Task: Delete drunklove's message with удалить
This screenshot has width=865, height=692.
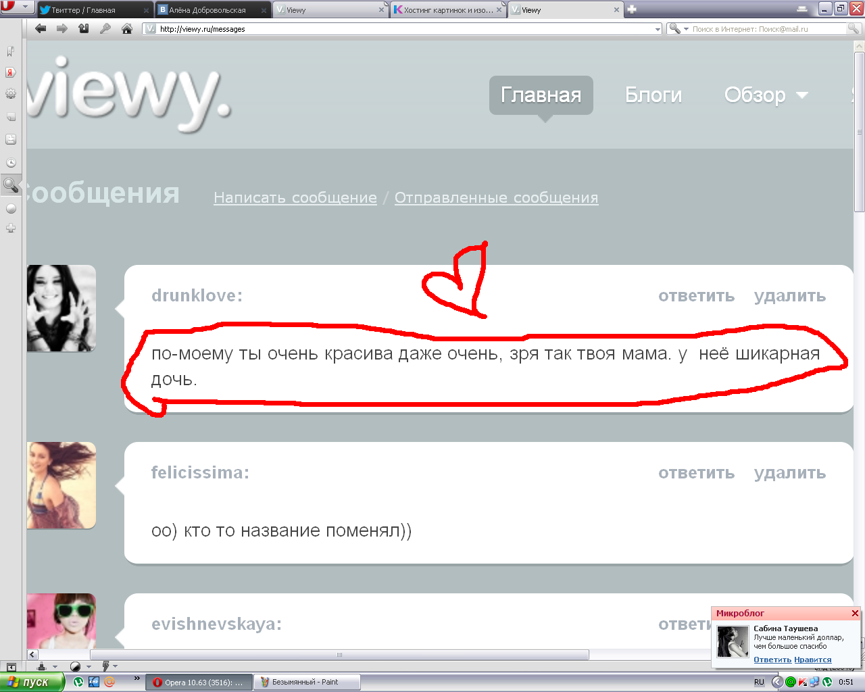Action: click(790, 295)
